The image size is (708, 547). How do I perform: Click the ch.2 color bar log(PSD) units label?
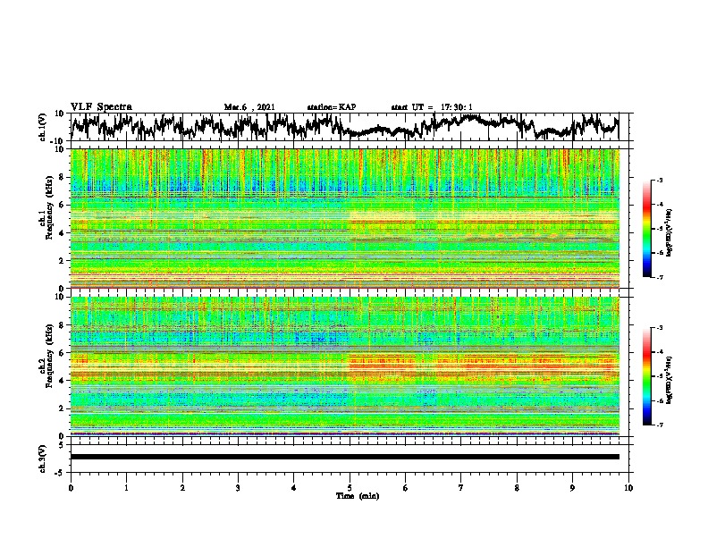point(669,381)
